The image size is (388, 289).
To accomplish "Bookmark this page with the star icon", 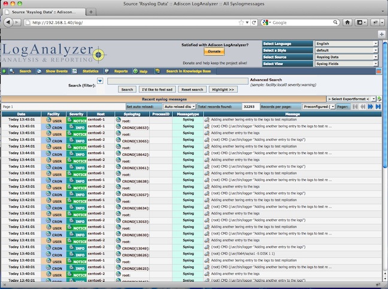I will tap(241, 23).
